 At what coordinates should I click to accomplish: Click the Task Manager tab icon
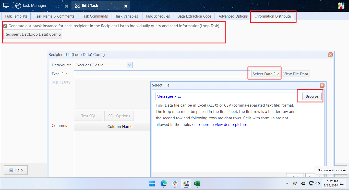18,6
